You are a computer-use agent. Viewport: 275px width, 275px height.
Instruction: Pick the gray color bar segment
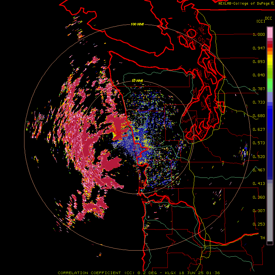click(270, 212)
